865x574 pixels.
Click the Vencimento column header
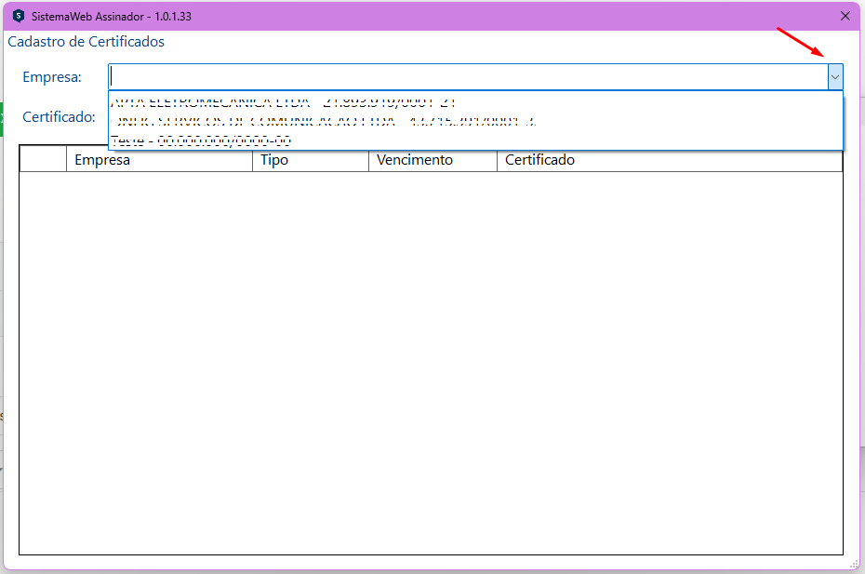(x=433, y=160)
